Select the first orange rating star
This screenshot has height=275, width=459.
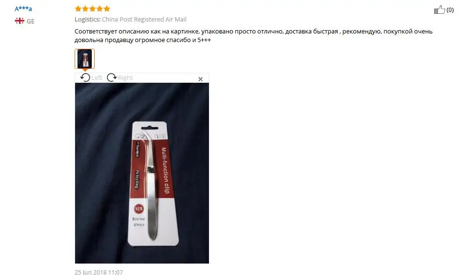point(78,9)
